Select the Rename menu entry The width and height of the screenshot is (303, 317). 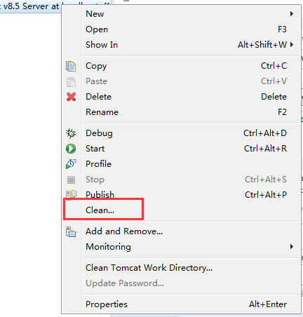(102, 112)
